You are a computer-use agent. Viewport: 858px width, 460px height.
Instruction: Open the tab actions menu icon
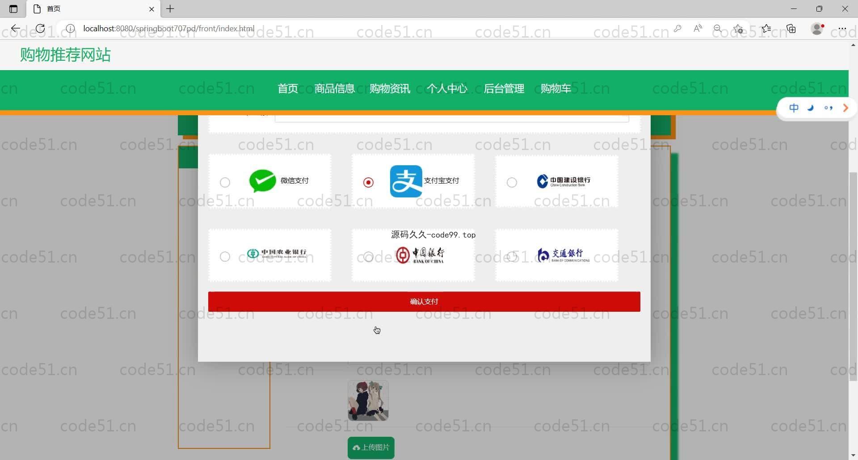13,9
